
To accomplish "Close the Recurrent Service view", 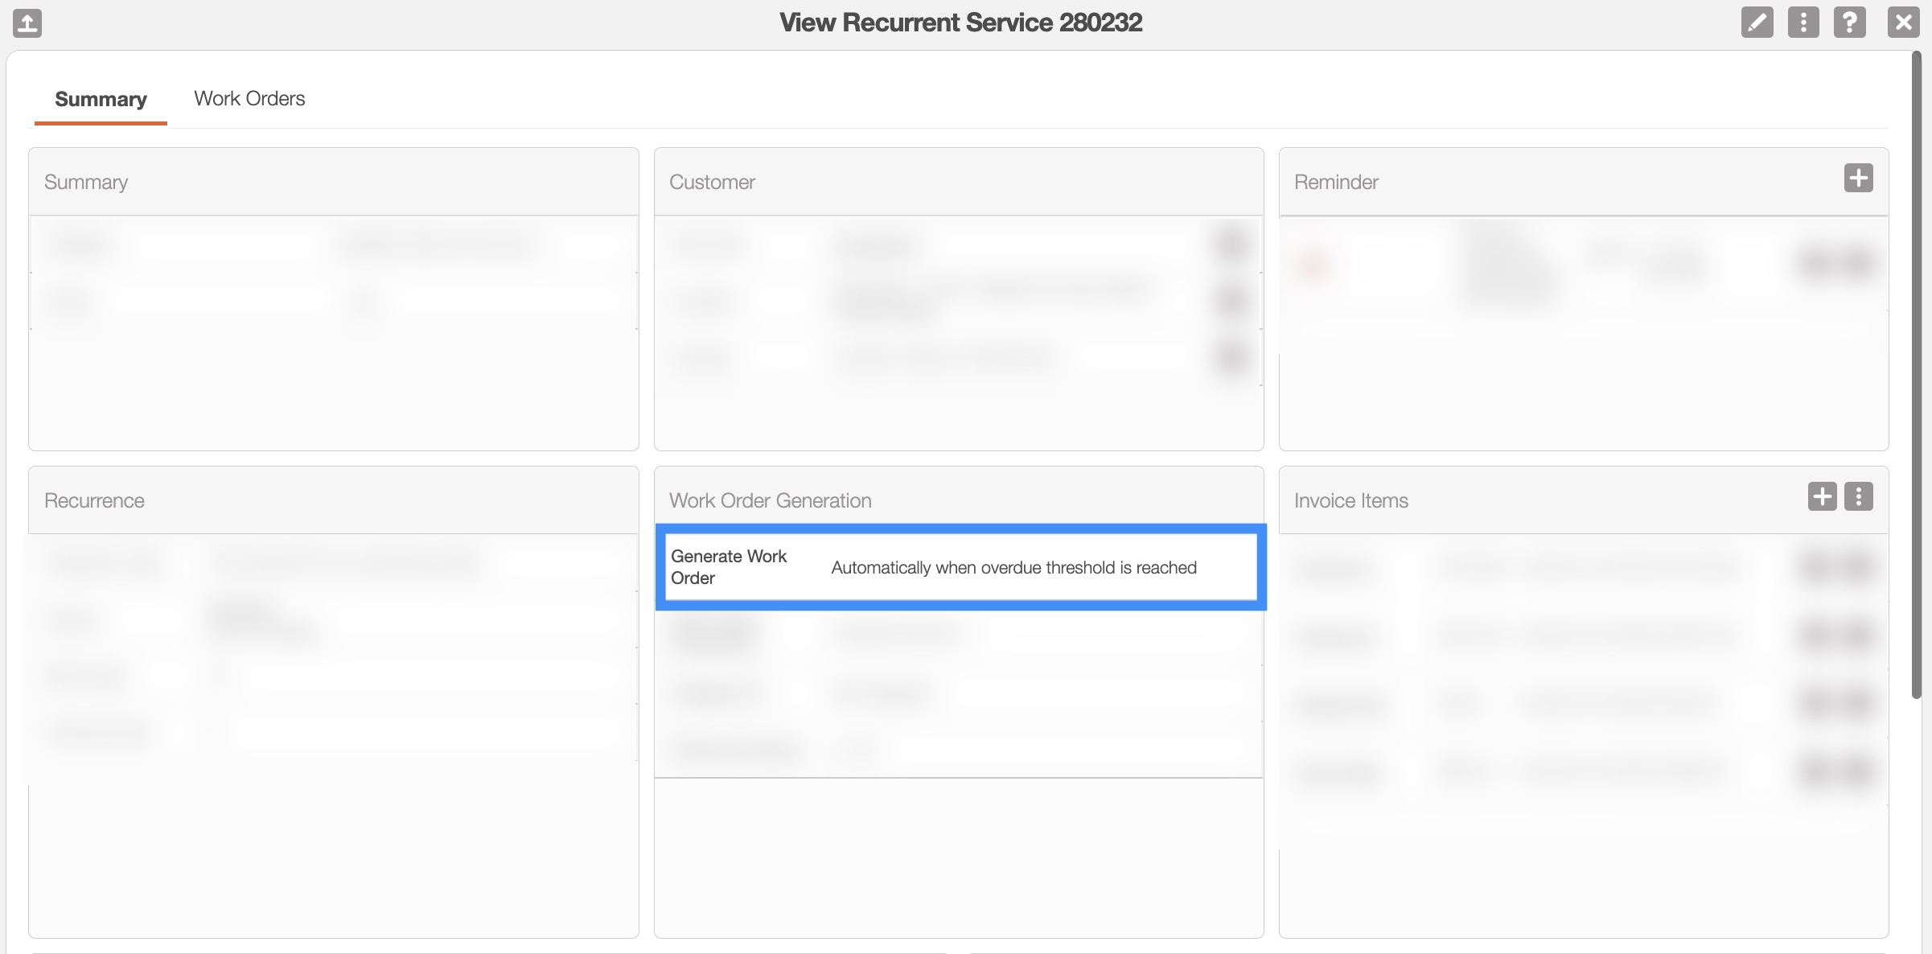I will [1903, 23].
